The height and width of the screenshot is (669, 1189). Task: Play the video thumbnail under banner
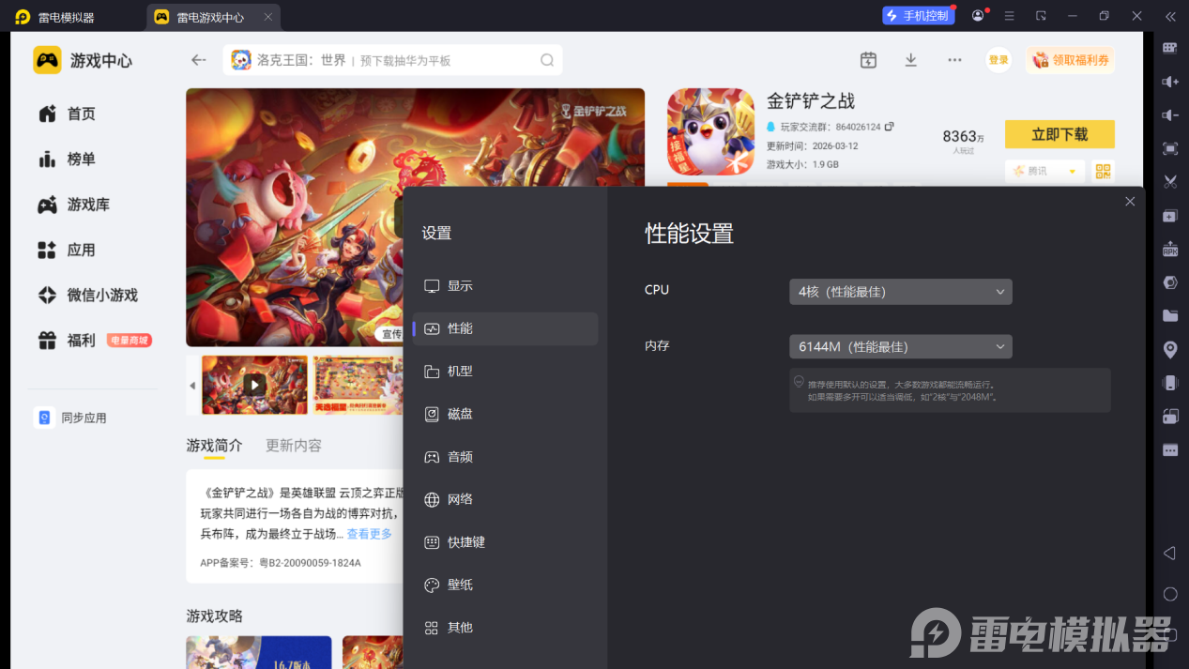point(254,385)
